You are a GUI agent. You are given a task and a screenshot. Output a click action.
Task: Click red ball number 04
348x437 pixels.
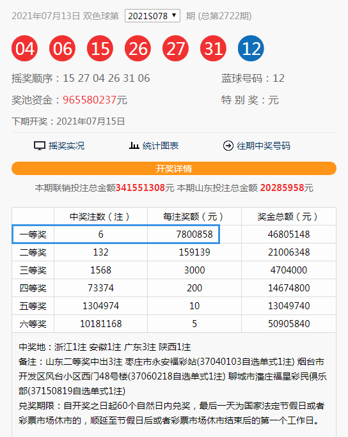point(24,49)
